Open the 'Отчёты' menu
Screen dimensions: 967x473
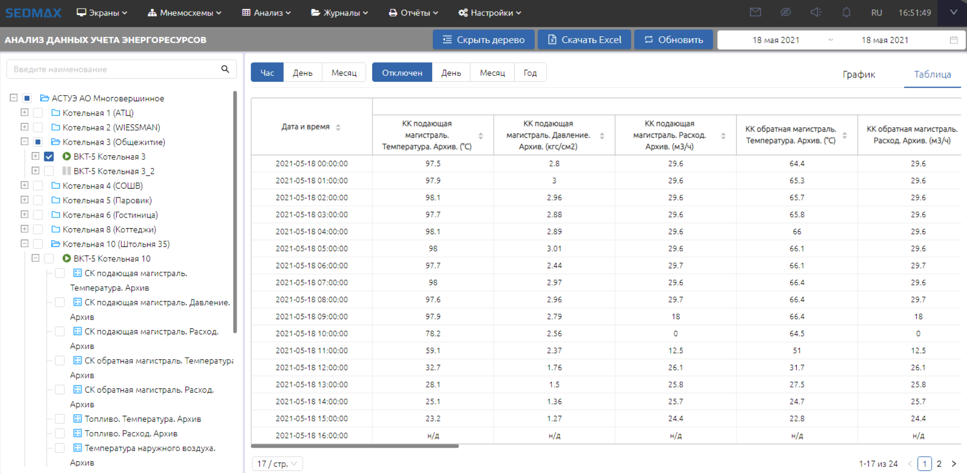(x=413, y=13)
